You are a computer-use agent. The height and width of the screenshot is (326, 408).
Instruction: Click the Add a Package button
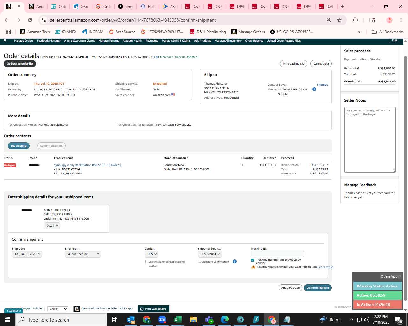tap(290, 288)
